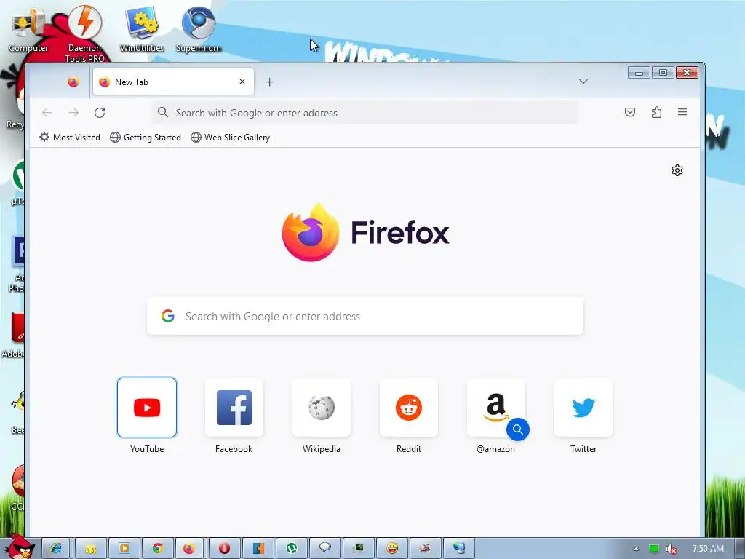Open the speech bubble taskbar icon
Viewport: 745px width, 559px height.
[325, 548]
